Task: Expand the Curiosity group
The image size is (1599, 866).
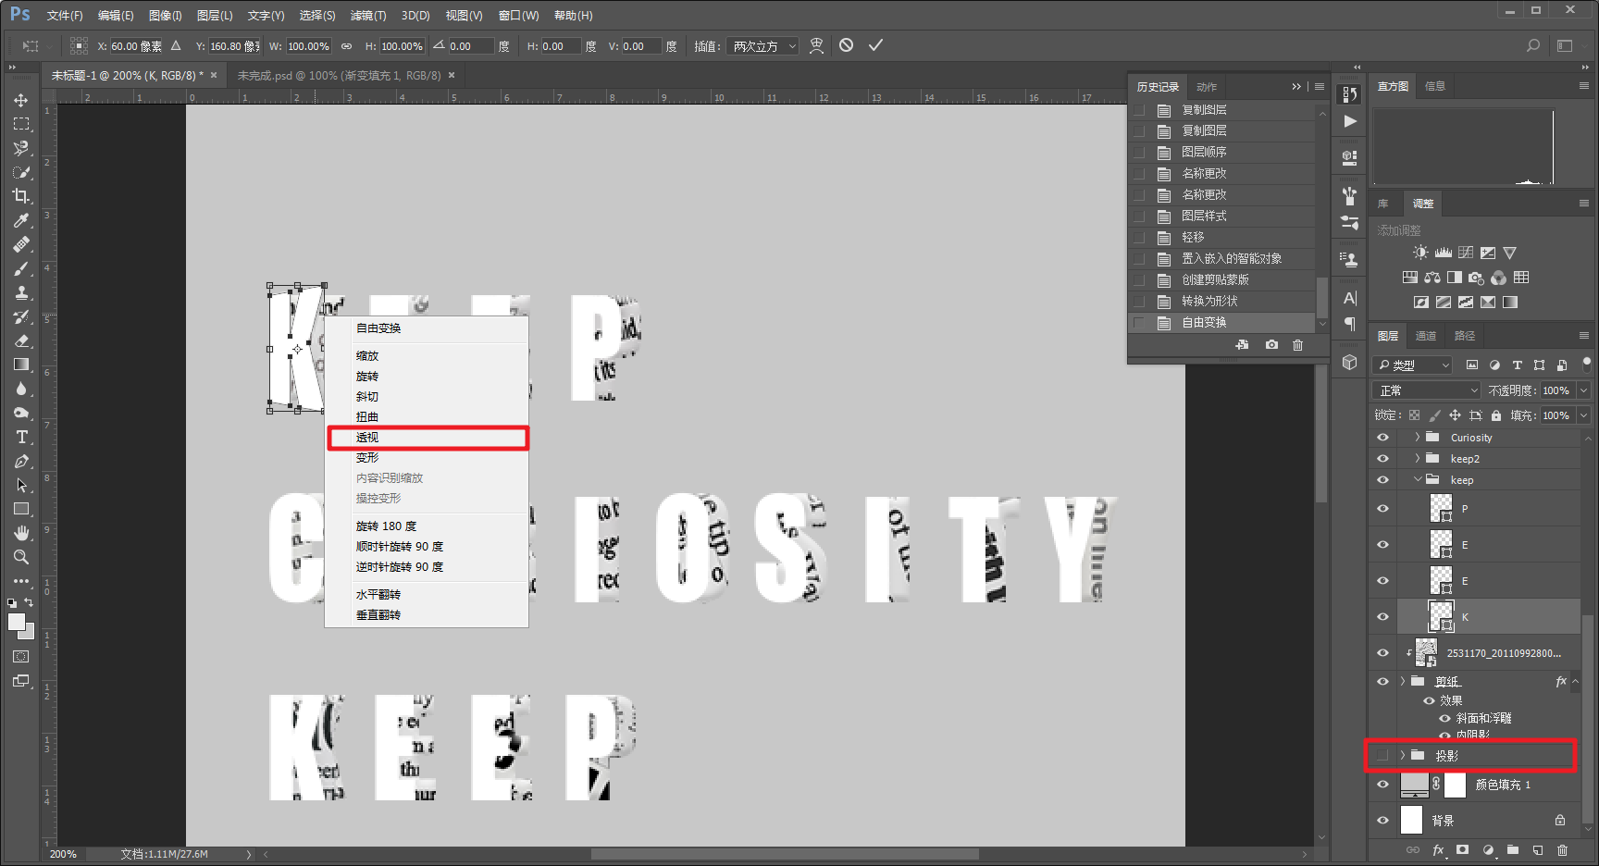Action: [1417, 438]
